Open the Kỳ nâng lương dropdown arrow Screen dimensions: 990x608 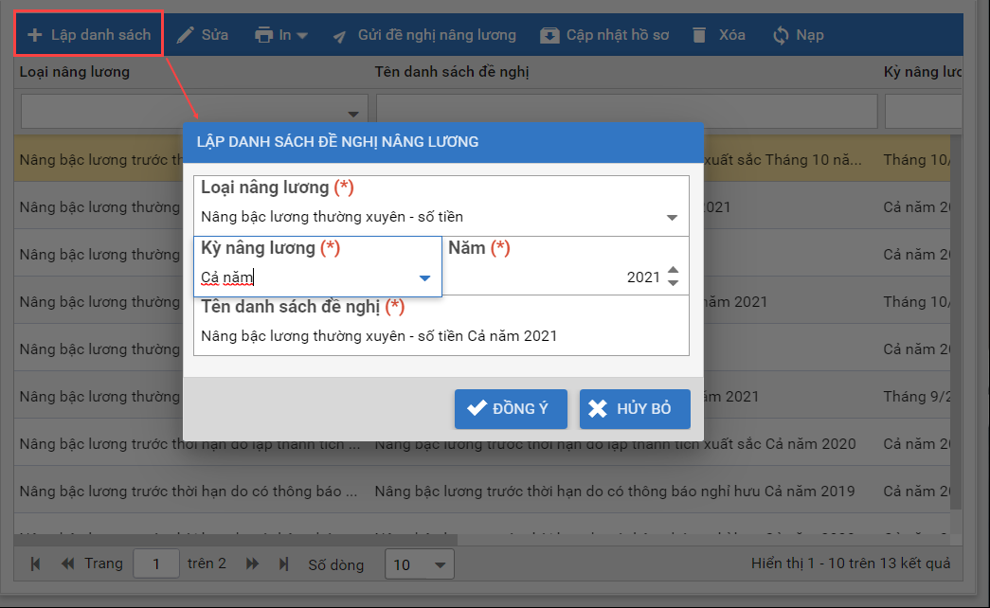click(424, 277)
